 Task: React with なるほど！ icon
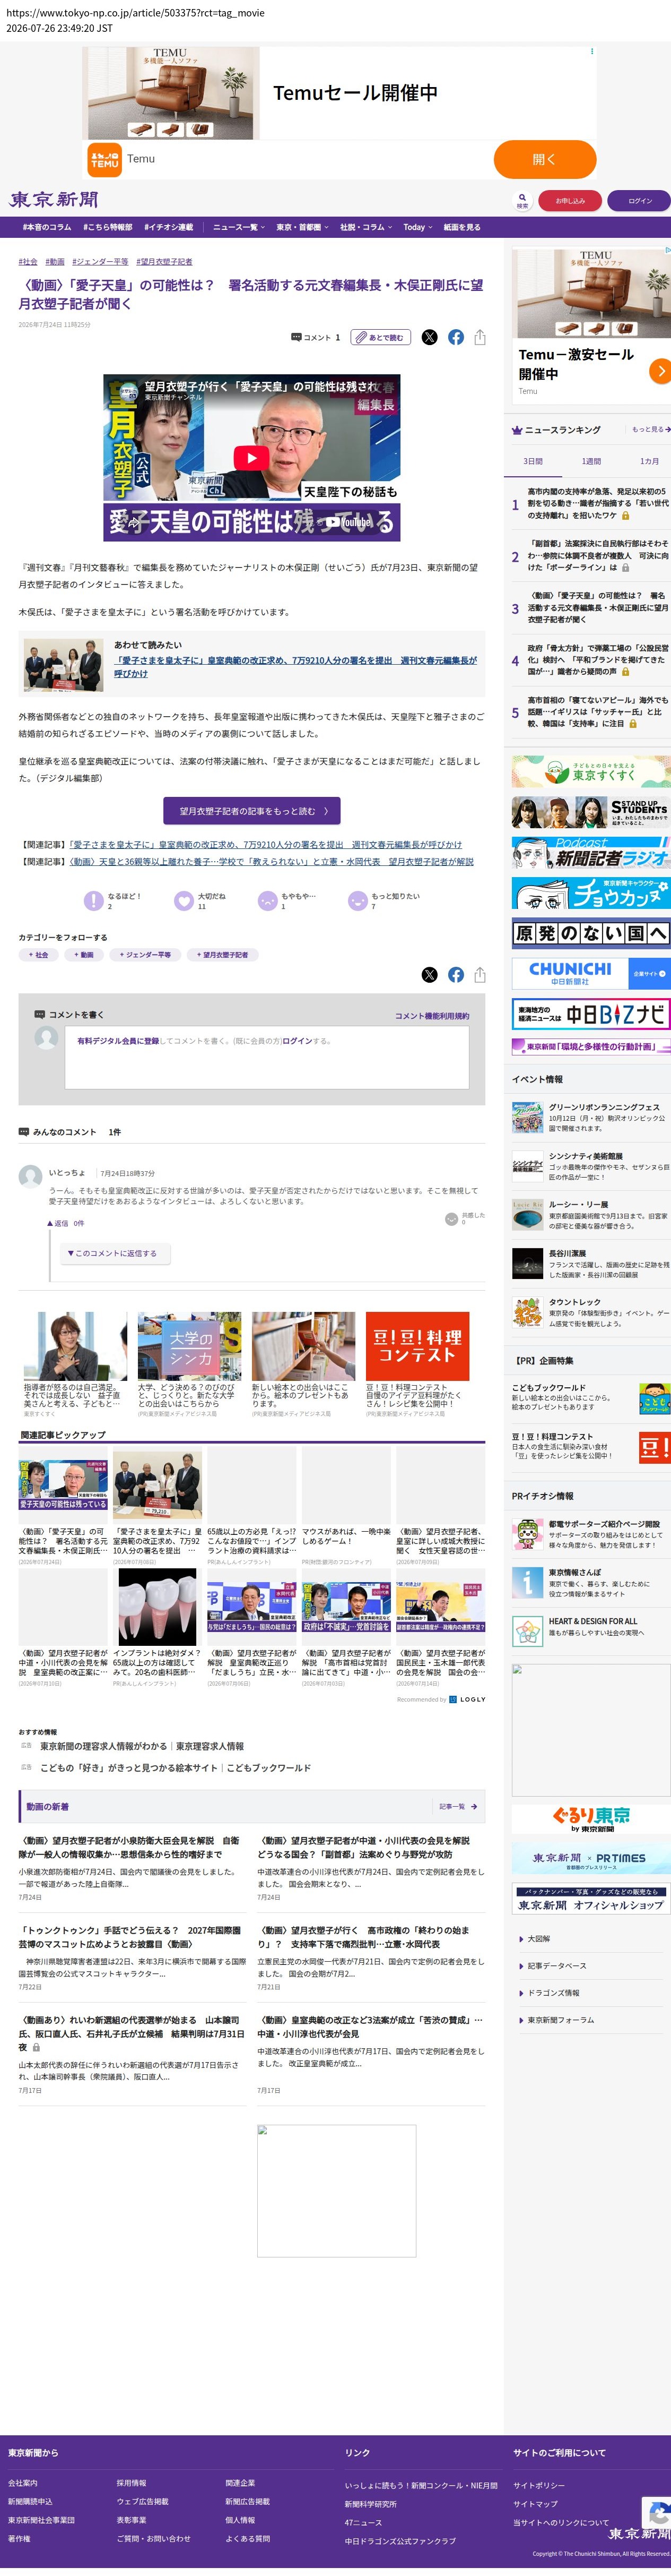[93, 901]
